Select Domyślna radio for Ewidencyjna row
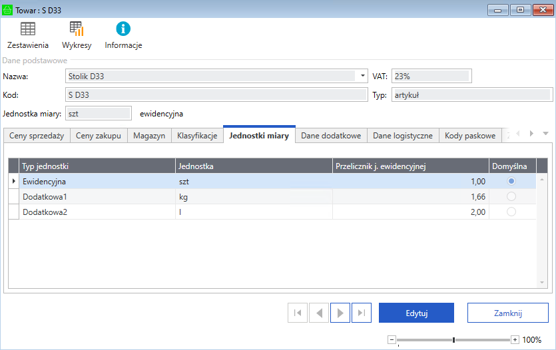The image size is (556, 350). click(x=511, y=181)
